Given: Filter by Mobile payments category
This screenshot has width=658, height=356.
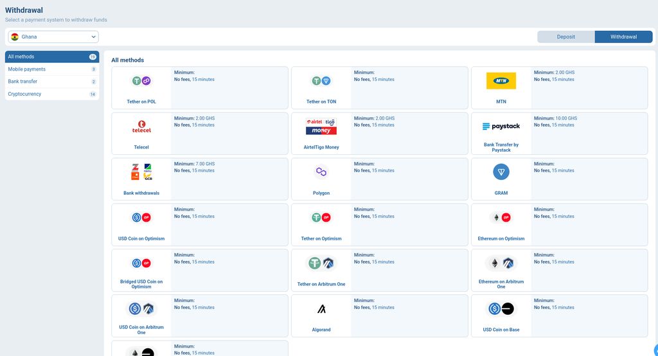Looking at the screenshot, I should click(x=52, y=69).
